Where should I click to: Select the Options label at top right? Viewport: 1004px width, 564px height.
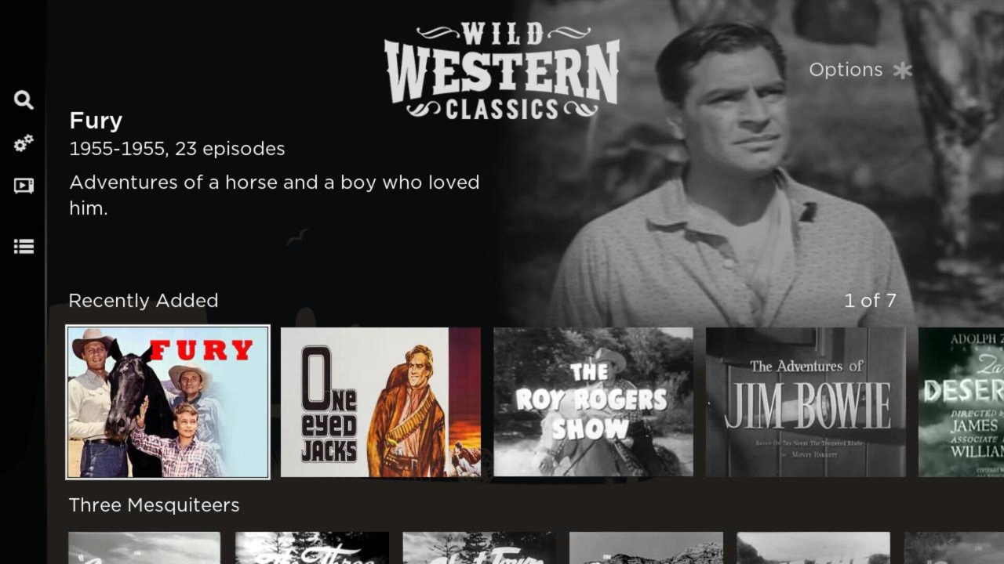[846, 70]
